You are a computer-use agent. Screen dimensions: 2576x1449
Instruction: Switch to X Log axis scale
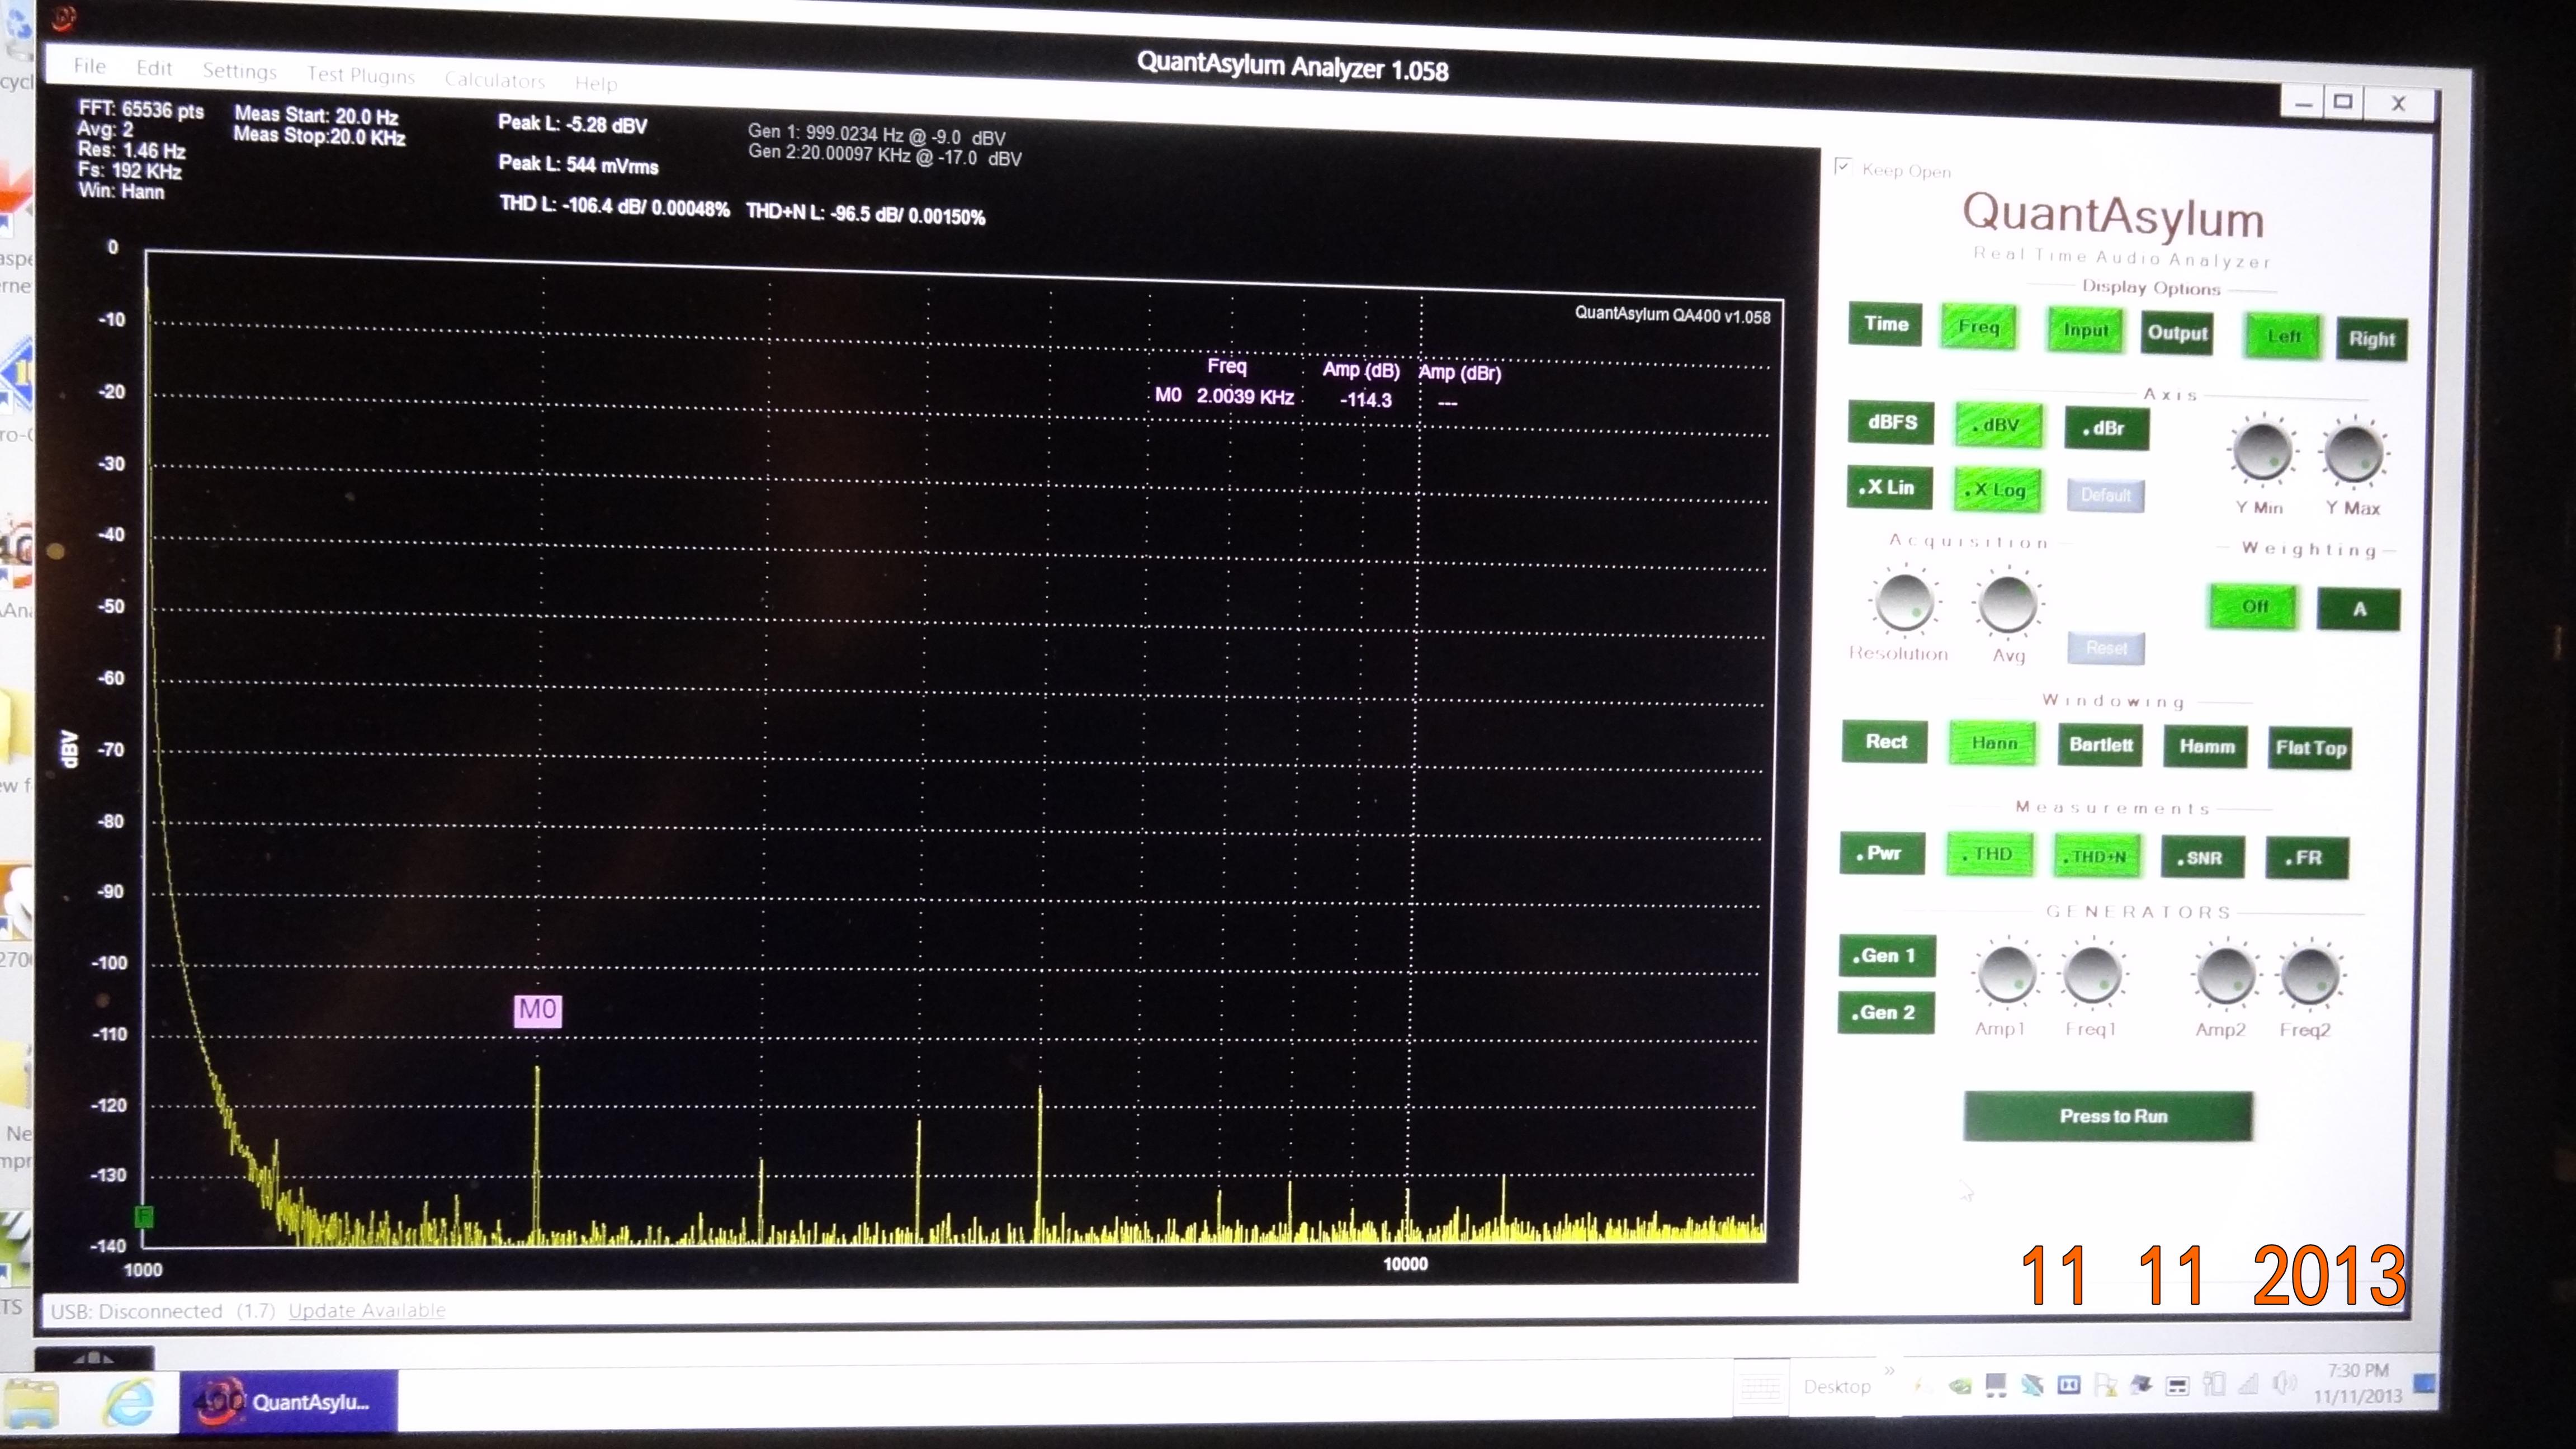tap(1998, 490)
